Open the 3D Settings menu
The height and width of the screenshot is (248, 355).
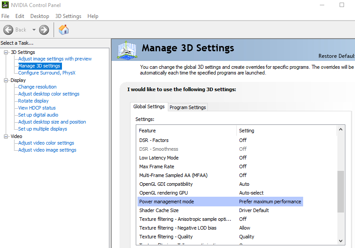(x=68, y=16)
